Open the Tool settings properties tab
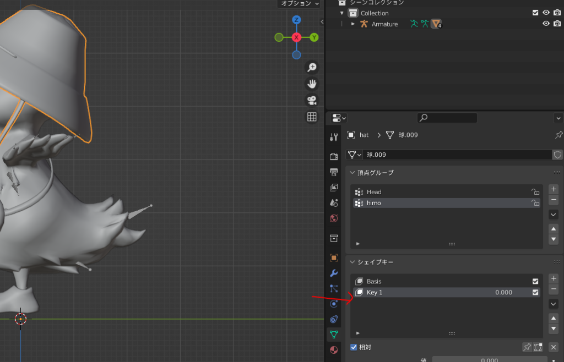564x362 pixels. [334, 137]
